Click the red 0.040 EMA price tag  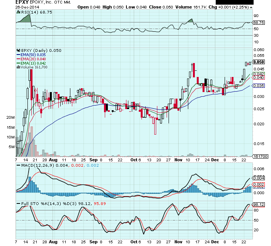tap(259, 78)
